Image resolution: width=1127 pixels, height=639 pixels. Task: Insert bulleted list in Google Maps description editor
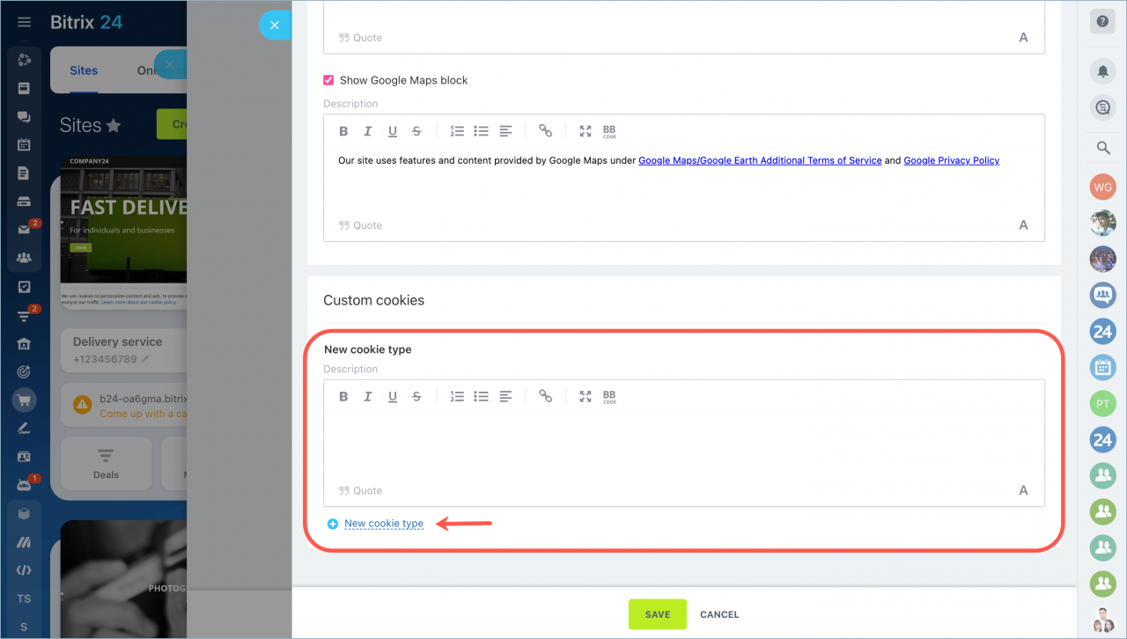tap(481, 131)
